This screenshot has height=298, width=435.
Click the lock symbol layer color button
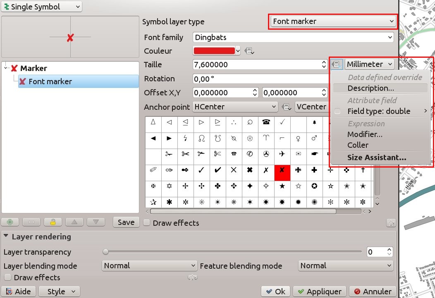click(53, 222)
